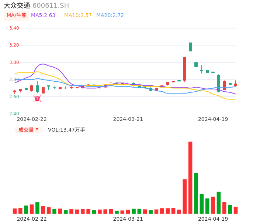Click the 2.60 price axis label
253x224 pixels.
14,97
